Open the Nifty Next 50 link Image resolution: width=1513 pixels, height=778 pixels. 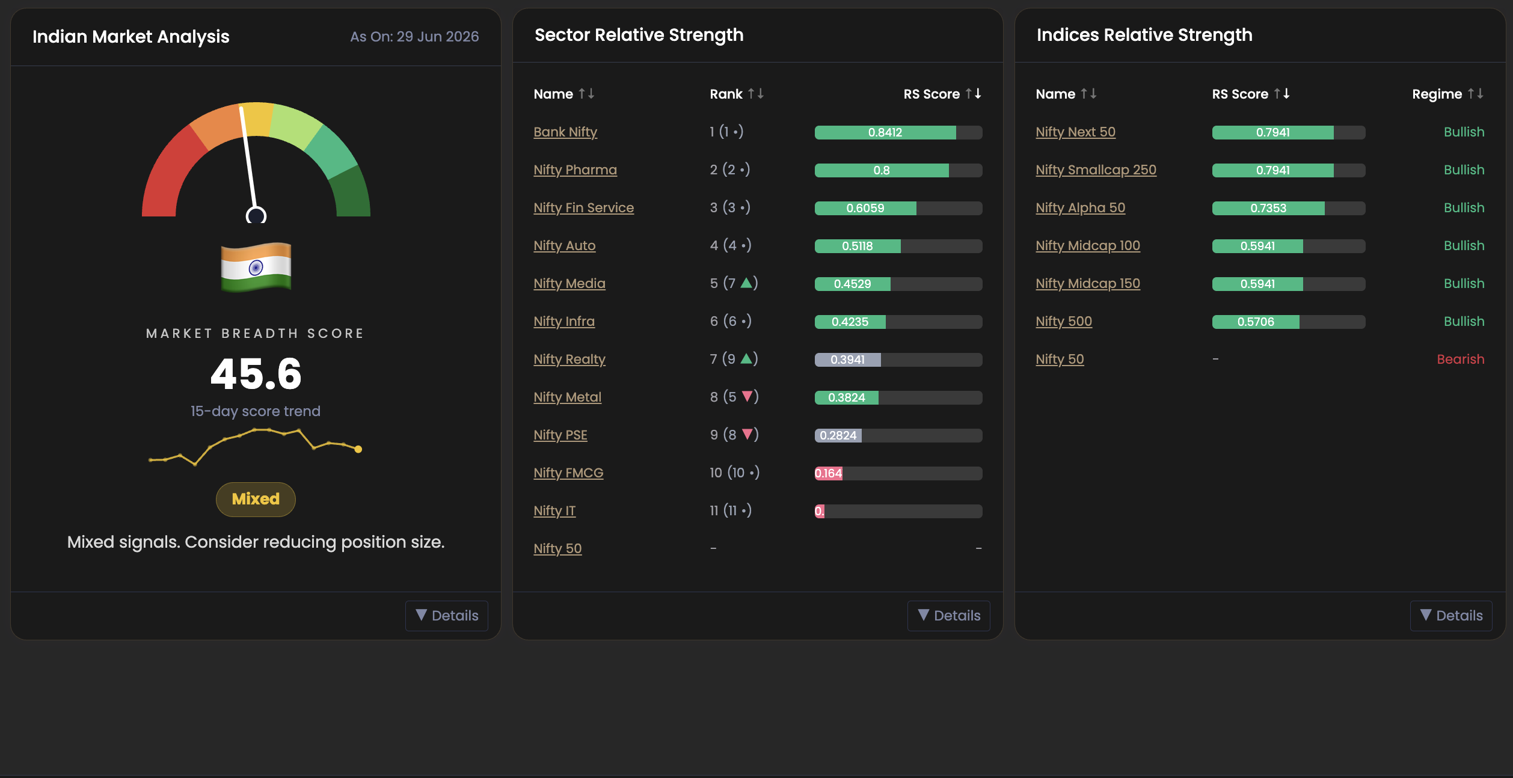(x=1075, y=132)
